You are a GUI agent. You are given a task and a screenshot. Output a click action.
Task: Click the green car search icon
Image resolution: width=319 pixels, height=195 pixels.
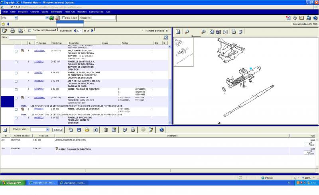51,18
